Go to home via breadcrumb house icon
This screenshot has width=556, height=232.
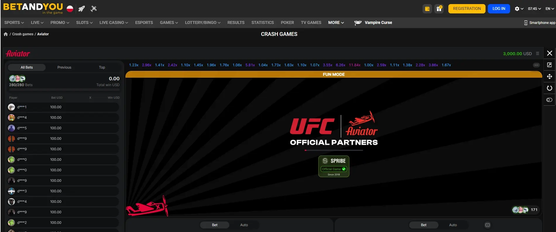coord(6,34)
